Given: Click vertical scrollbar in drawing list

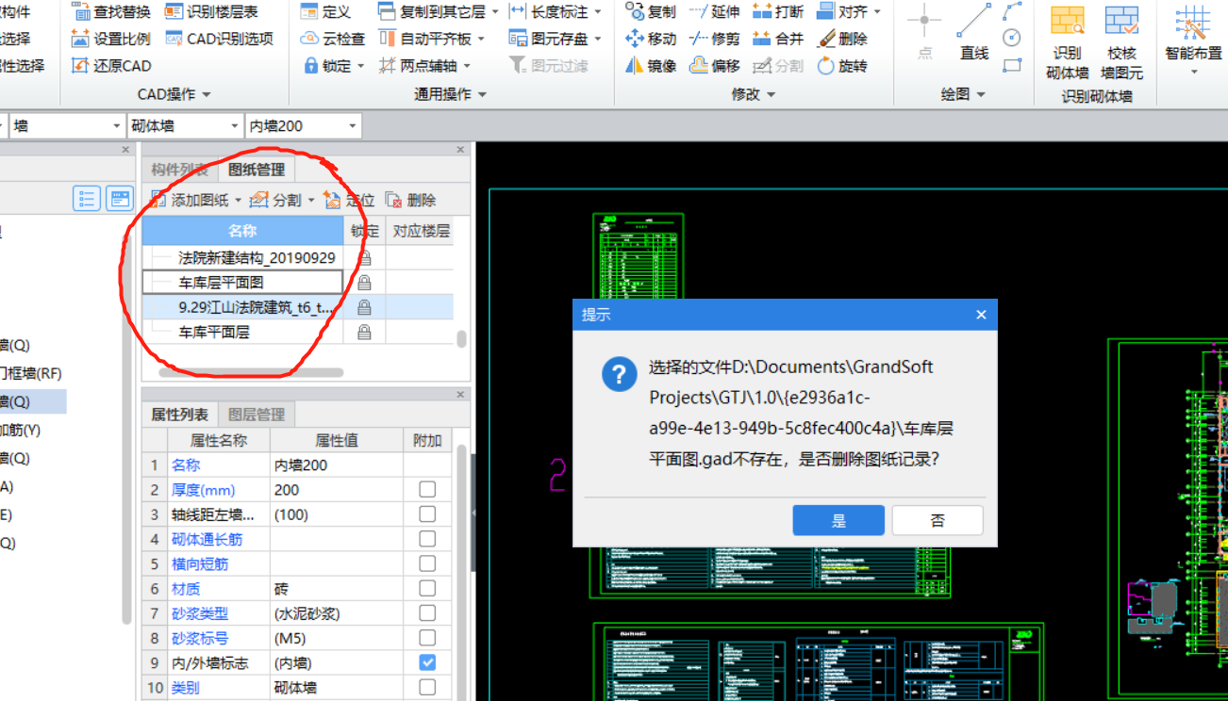Looking at the screenshot, I should pyautogui.click(x=461, y=339).
